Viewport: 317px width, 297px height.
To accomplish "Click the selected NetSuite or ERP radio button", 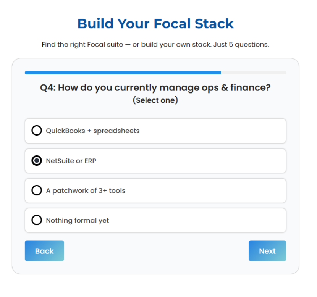I will tap(37, 161).
